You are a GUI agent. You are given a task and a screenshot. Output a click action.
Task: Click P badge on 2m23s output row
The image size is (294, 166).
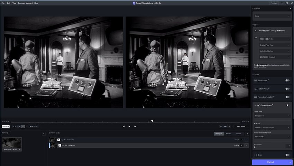pos(59,145)
